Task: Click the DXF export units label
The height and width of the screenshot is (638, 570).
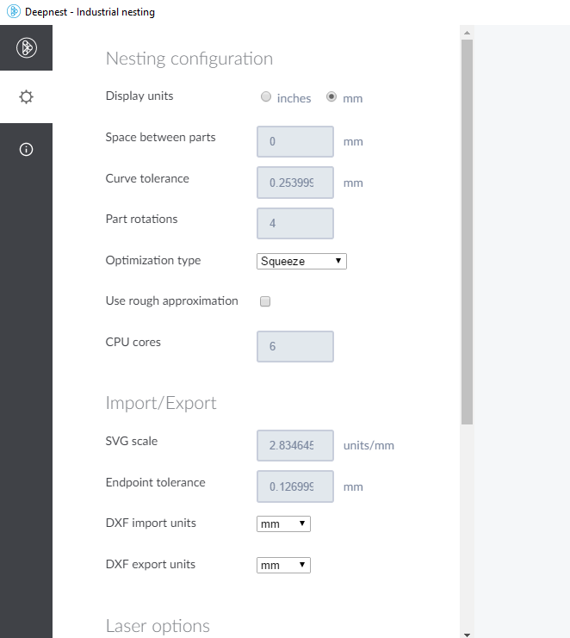Action: [150, 564]
